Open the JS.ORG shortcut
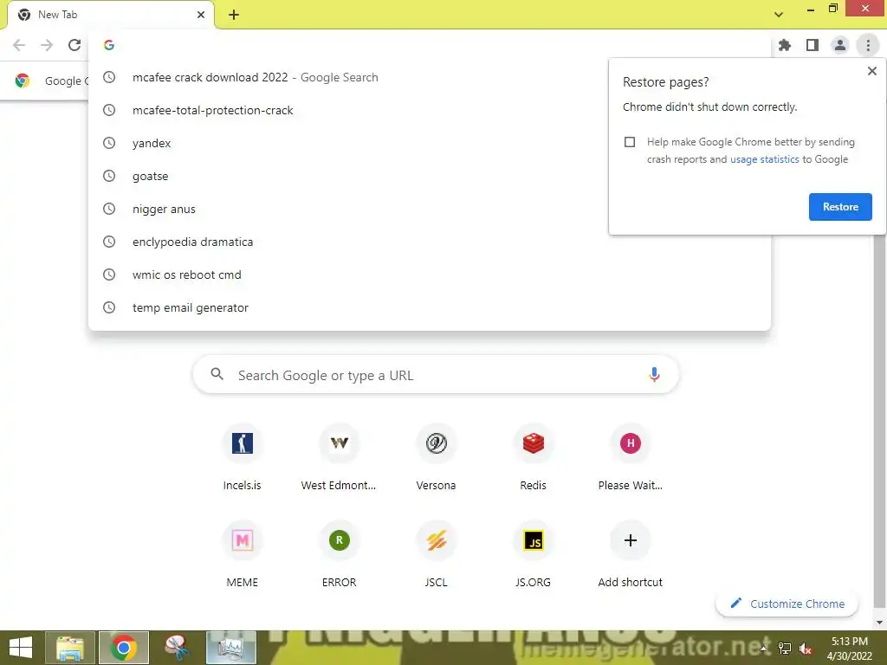Image resolution: width=887 pixels, height=665 pixels. click(533, 555)
